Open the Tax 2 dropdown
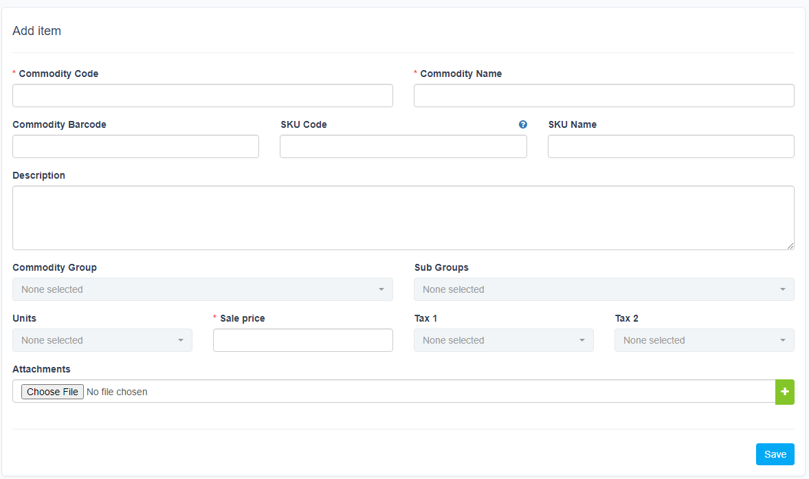Viewport: 809px width, 479px height. [704, 340]
